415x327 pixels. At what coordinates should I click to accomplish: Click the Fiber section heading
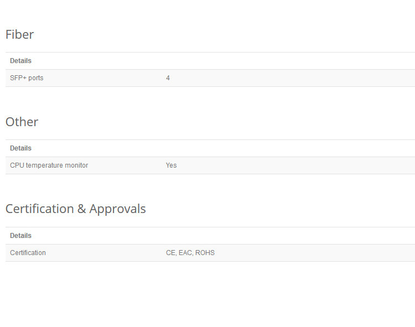coord(19,34)
